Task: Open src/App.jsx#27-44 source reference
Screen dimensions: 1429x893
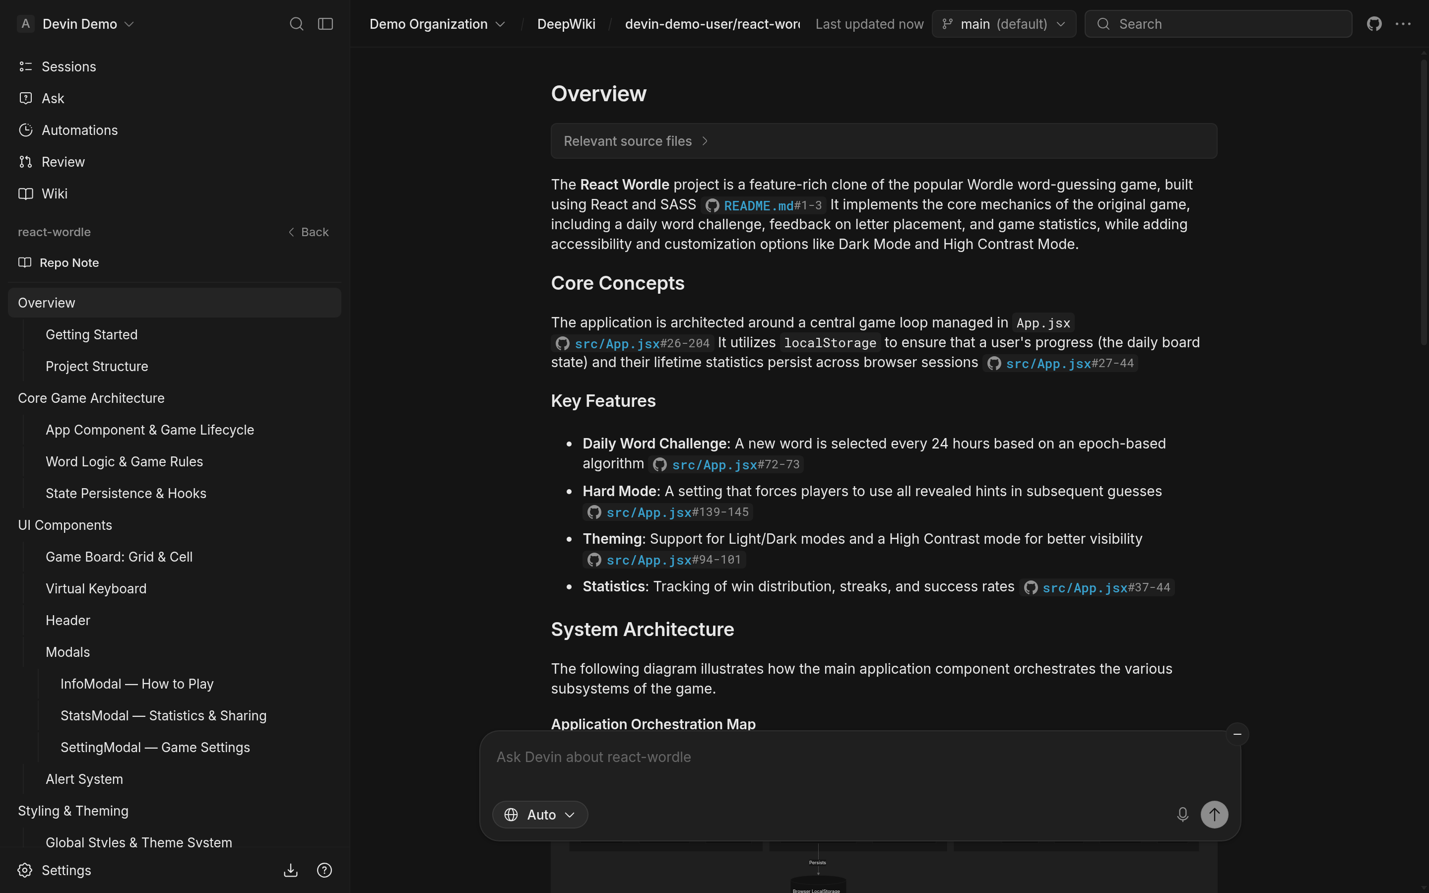Action: 1060,363
